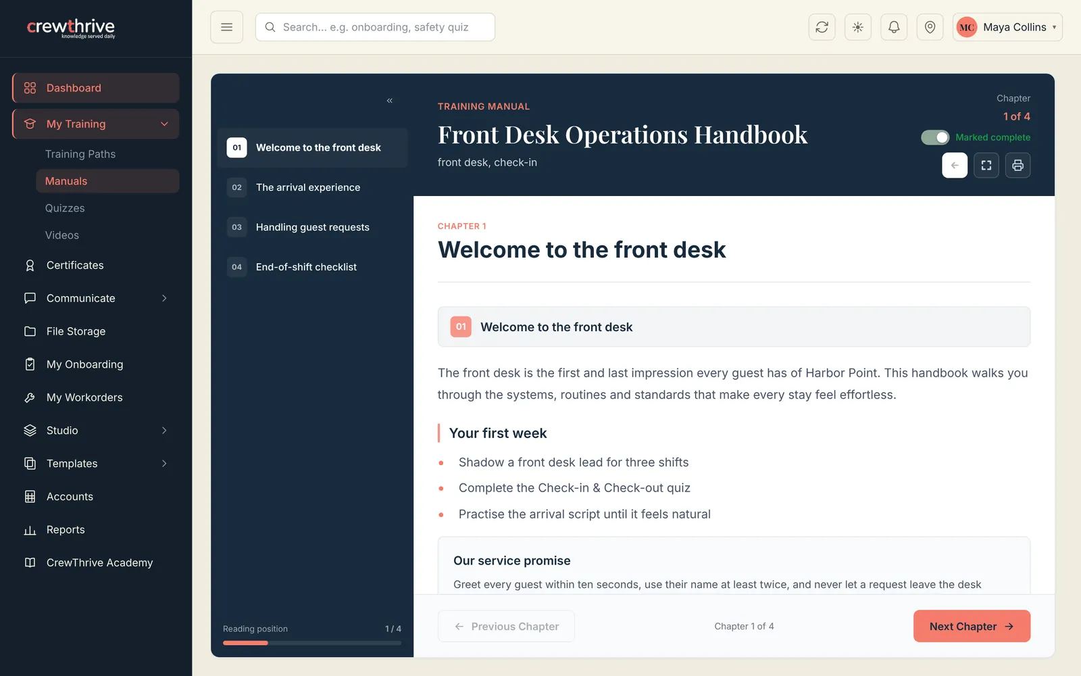
Task: Click the "Our service promise" heading
Action: point(512,560)
